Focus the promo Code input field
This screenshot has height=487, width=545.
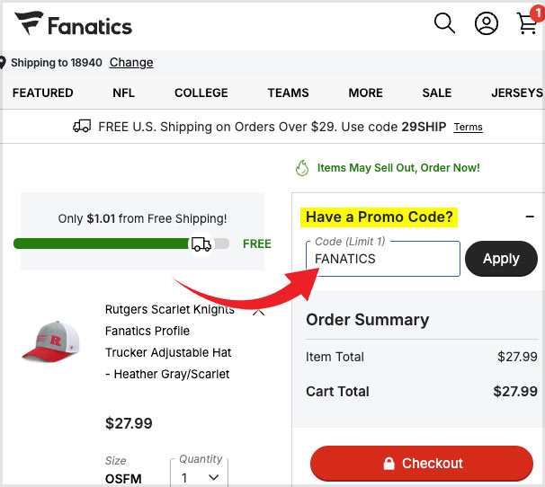point(384,259)
